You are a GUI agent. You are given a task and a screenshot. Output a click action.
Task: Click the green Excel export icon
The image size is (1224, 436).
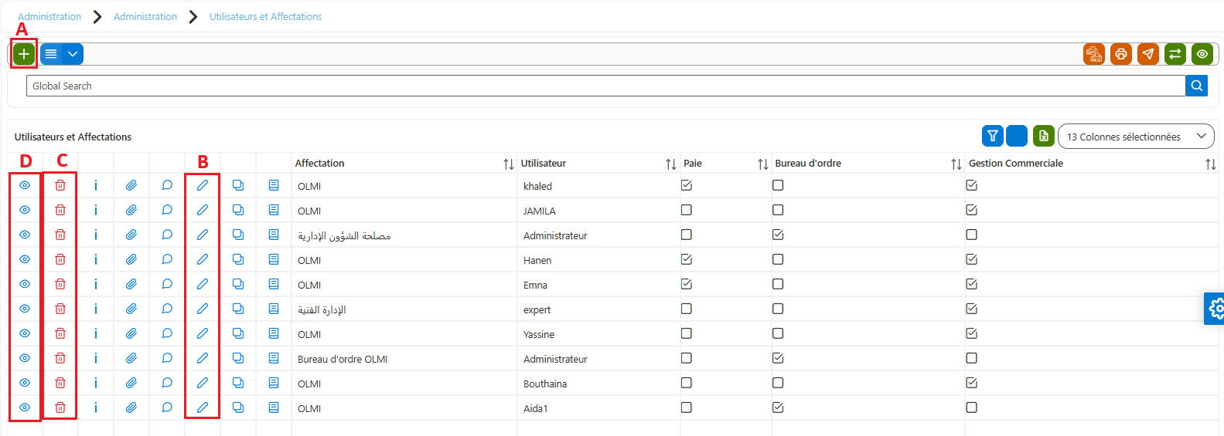tap(1044, 136)
